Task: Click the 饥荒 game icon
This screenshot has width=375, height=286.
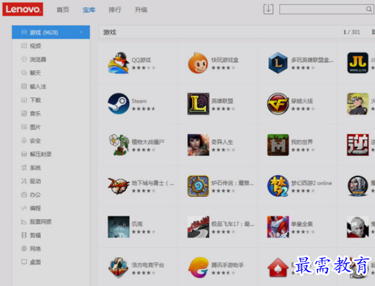Action: (x=119, y=227)
